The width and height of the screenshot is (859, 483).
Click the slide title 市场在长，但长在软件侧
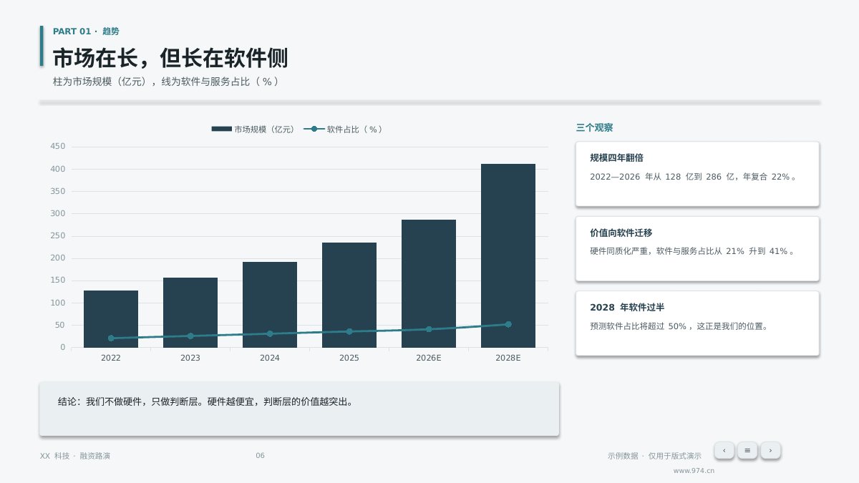170,58
